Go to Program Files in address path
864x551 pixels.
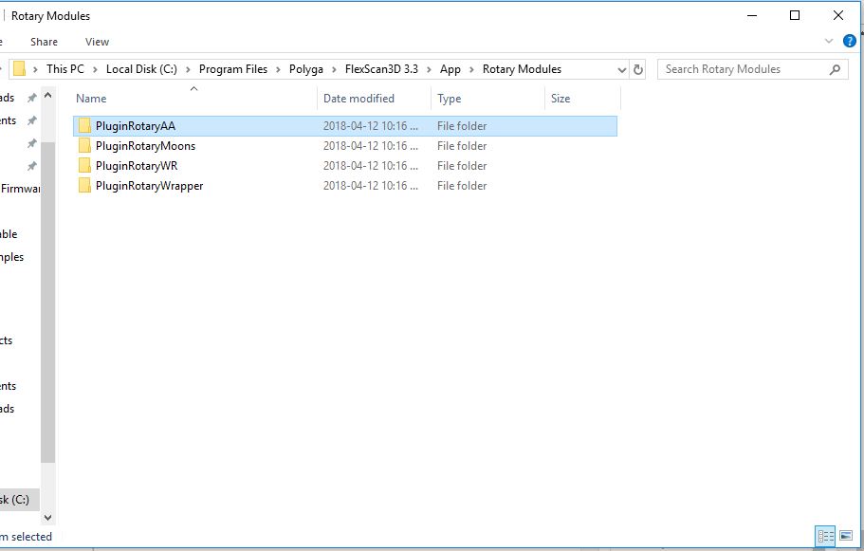pos(233,69)
